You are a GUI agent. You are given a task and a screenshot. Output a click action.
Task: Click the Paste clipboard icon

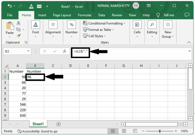point(10,26)
